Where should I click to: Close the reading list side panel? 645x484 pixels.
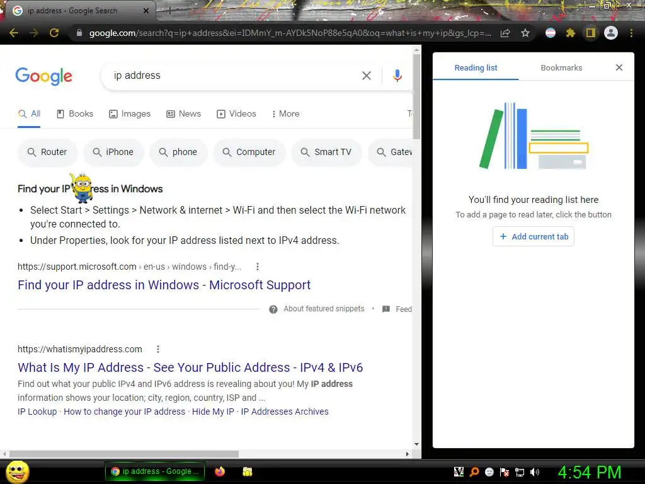click(619, 67)
